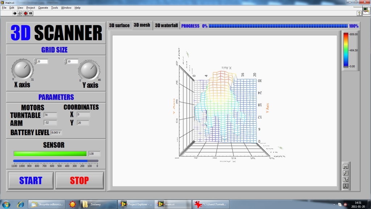Click the green SENSOR level bar
This screenshot has width=371, height=209.
click(50, 153)
